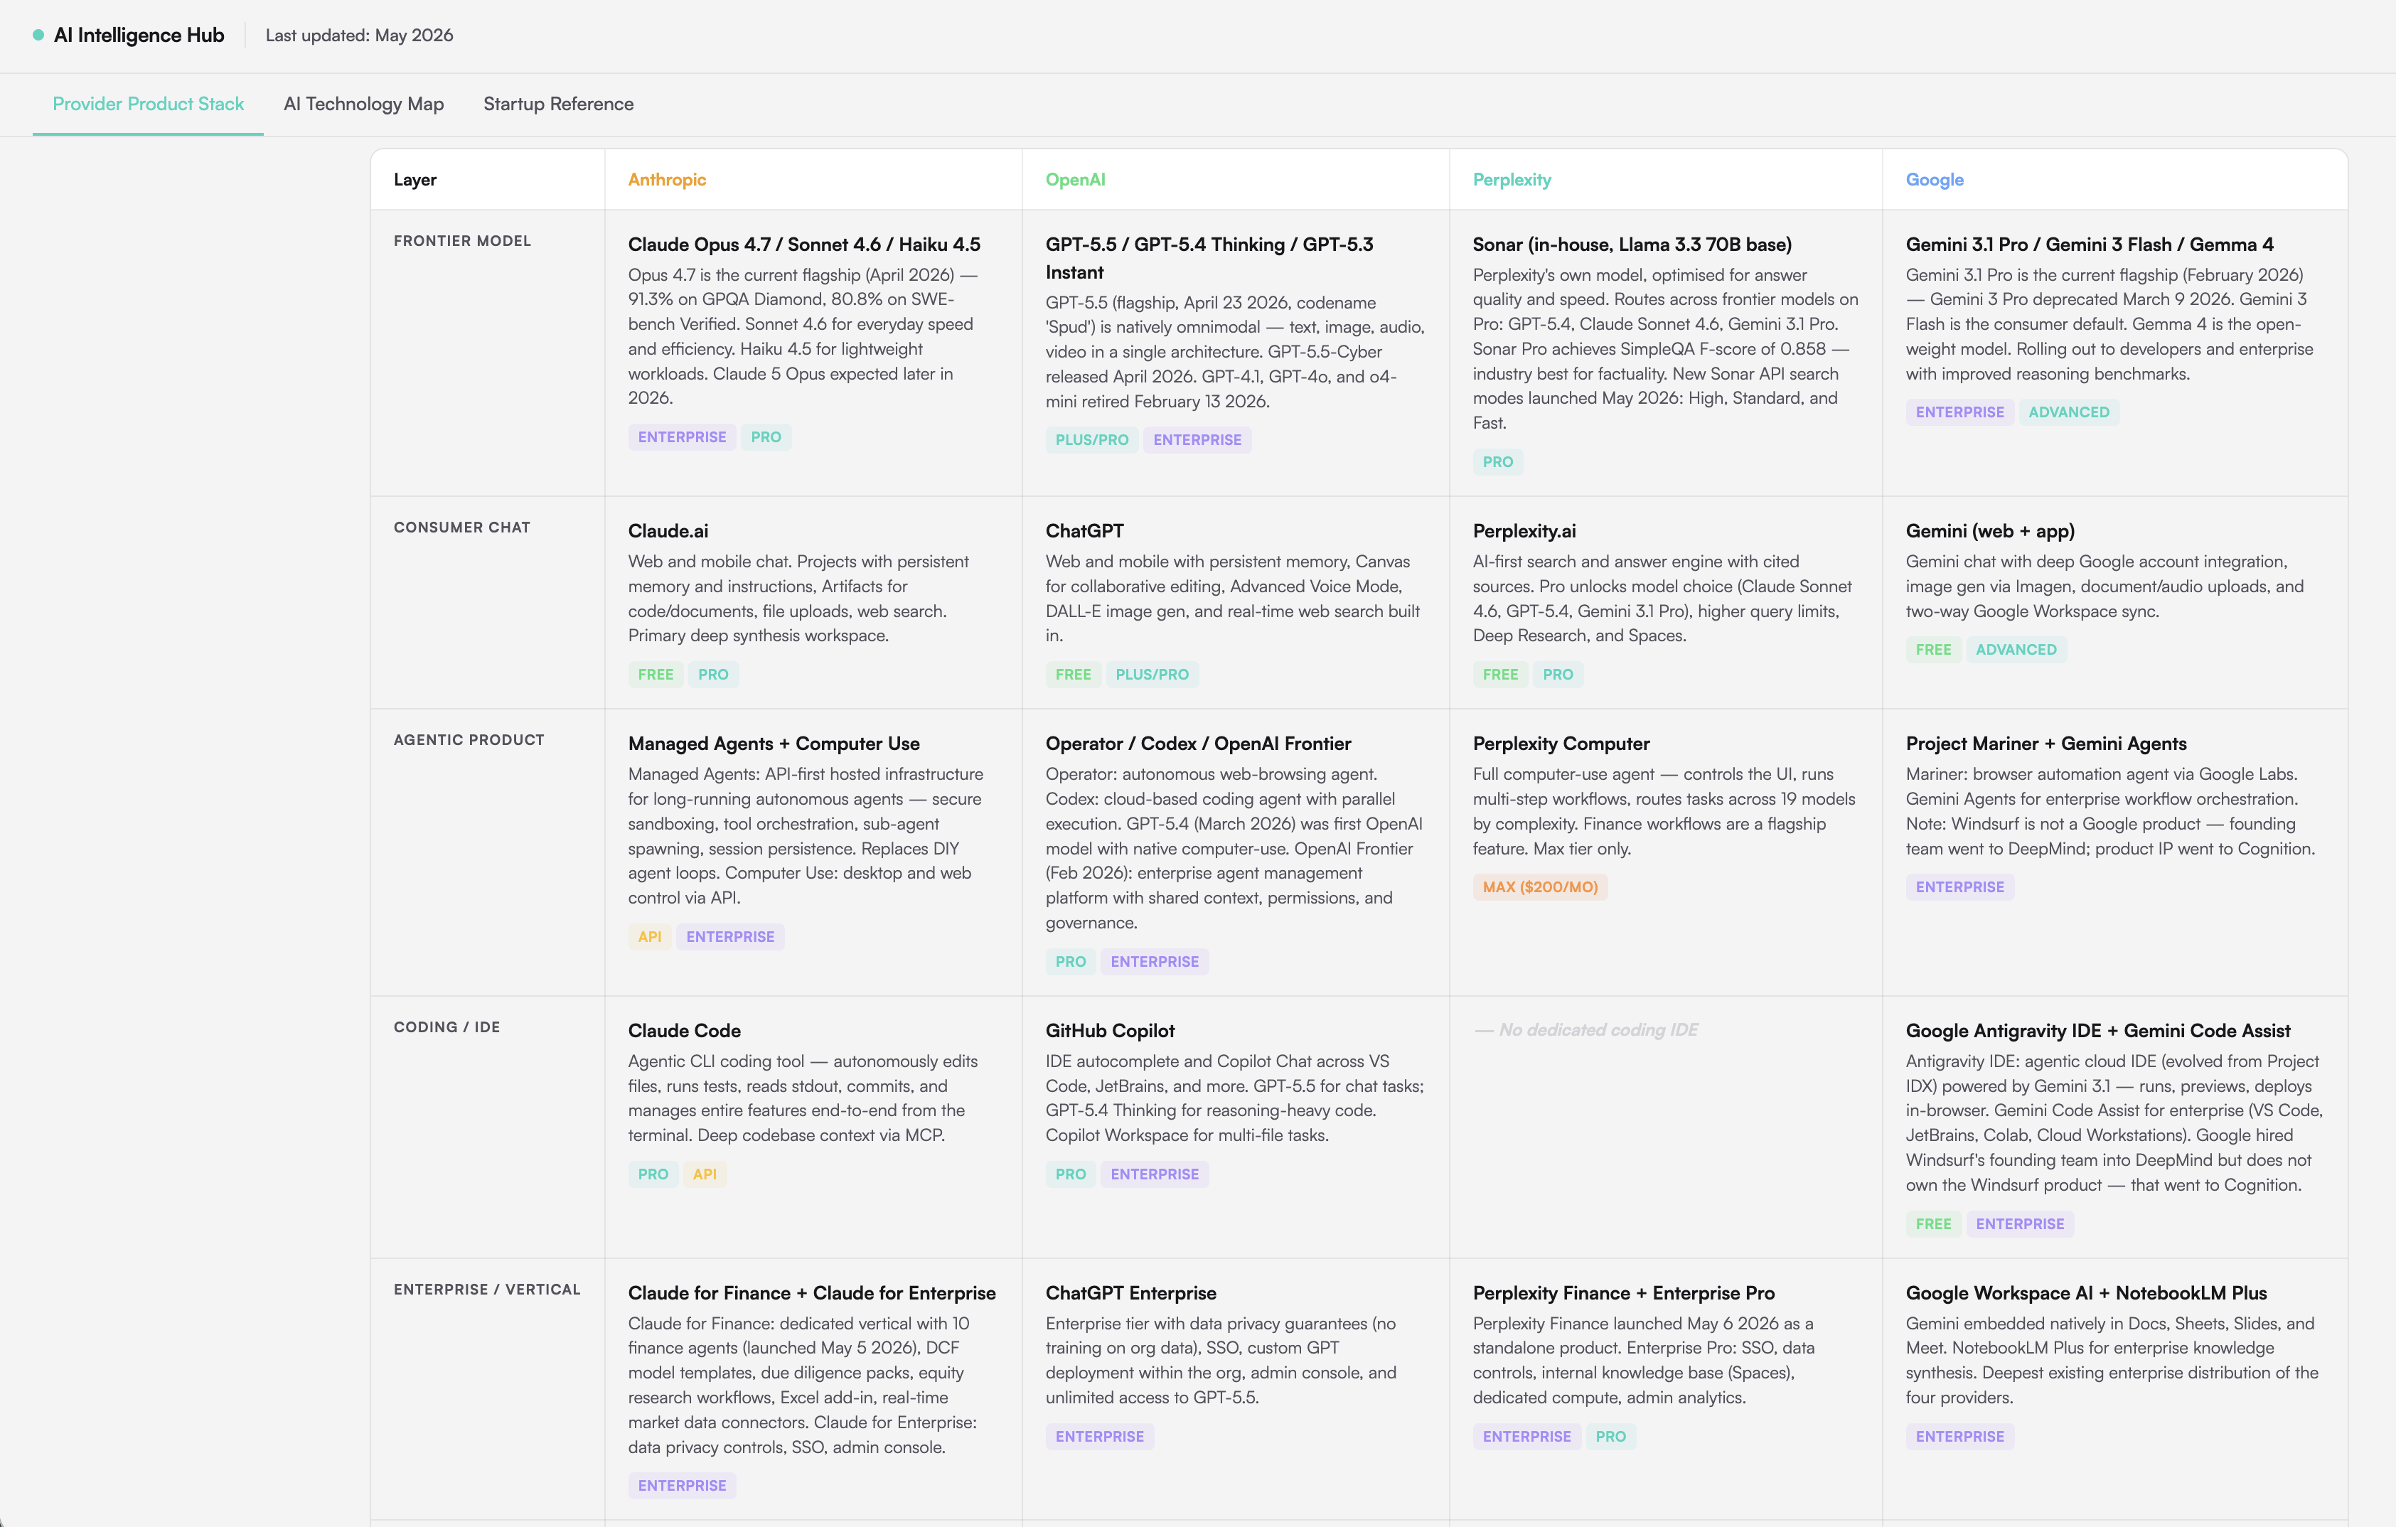Click ENTERPRISE badge under GPT-5.5 cell

point(1197,440)
